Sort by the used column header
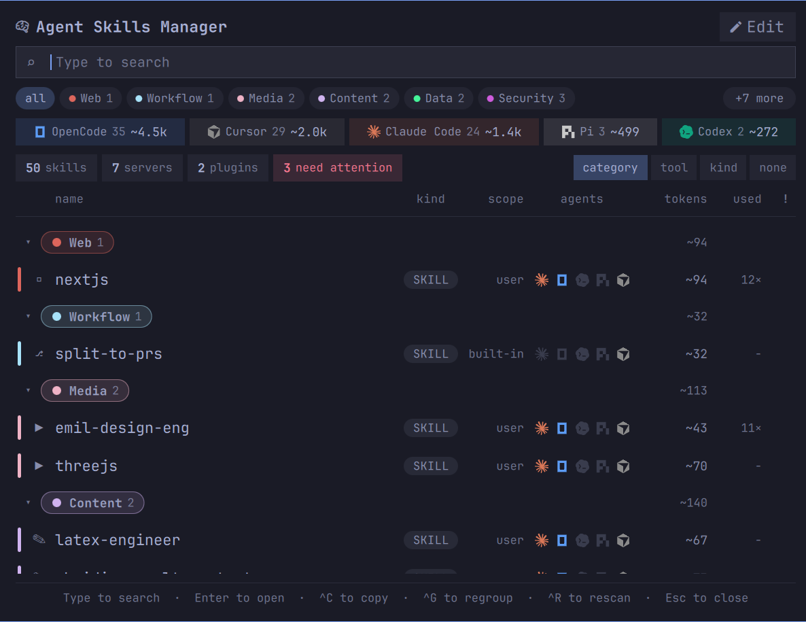Image resolution: width=806 pixels, height=622 pixels. [747, 199]
